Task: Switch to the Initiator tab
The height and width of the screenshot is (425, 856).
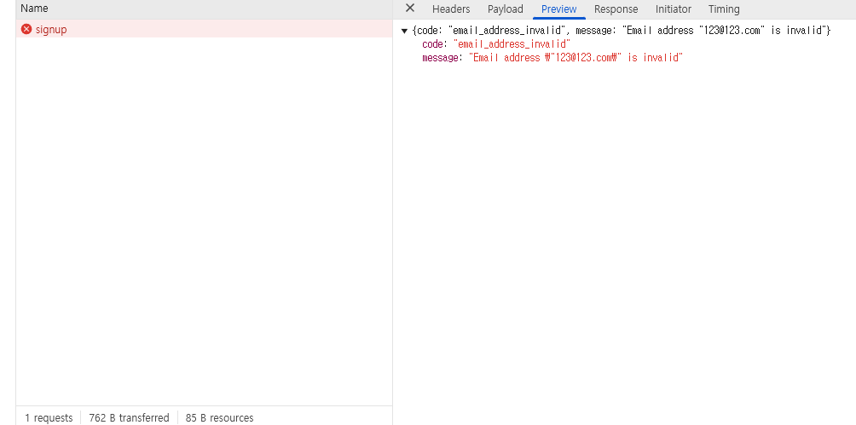Action: [673, 9]
